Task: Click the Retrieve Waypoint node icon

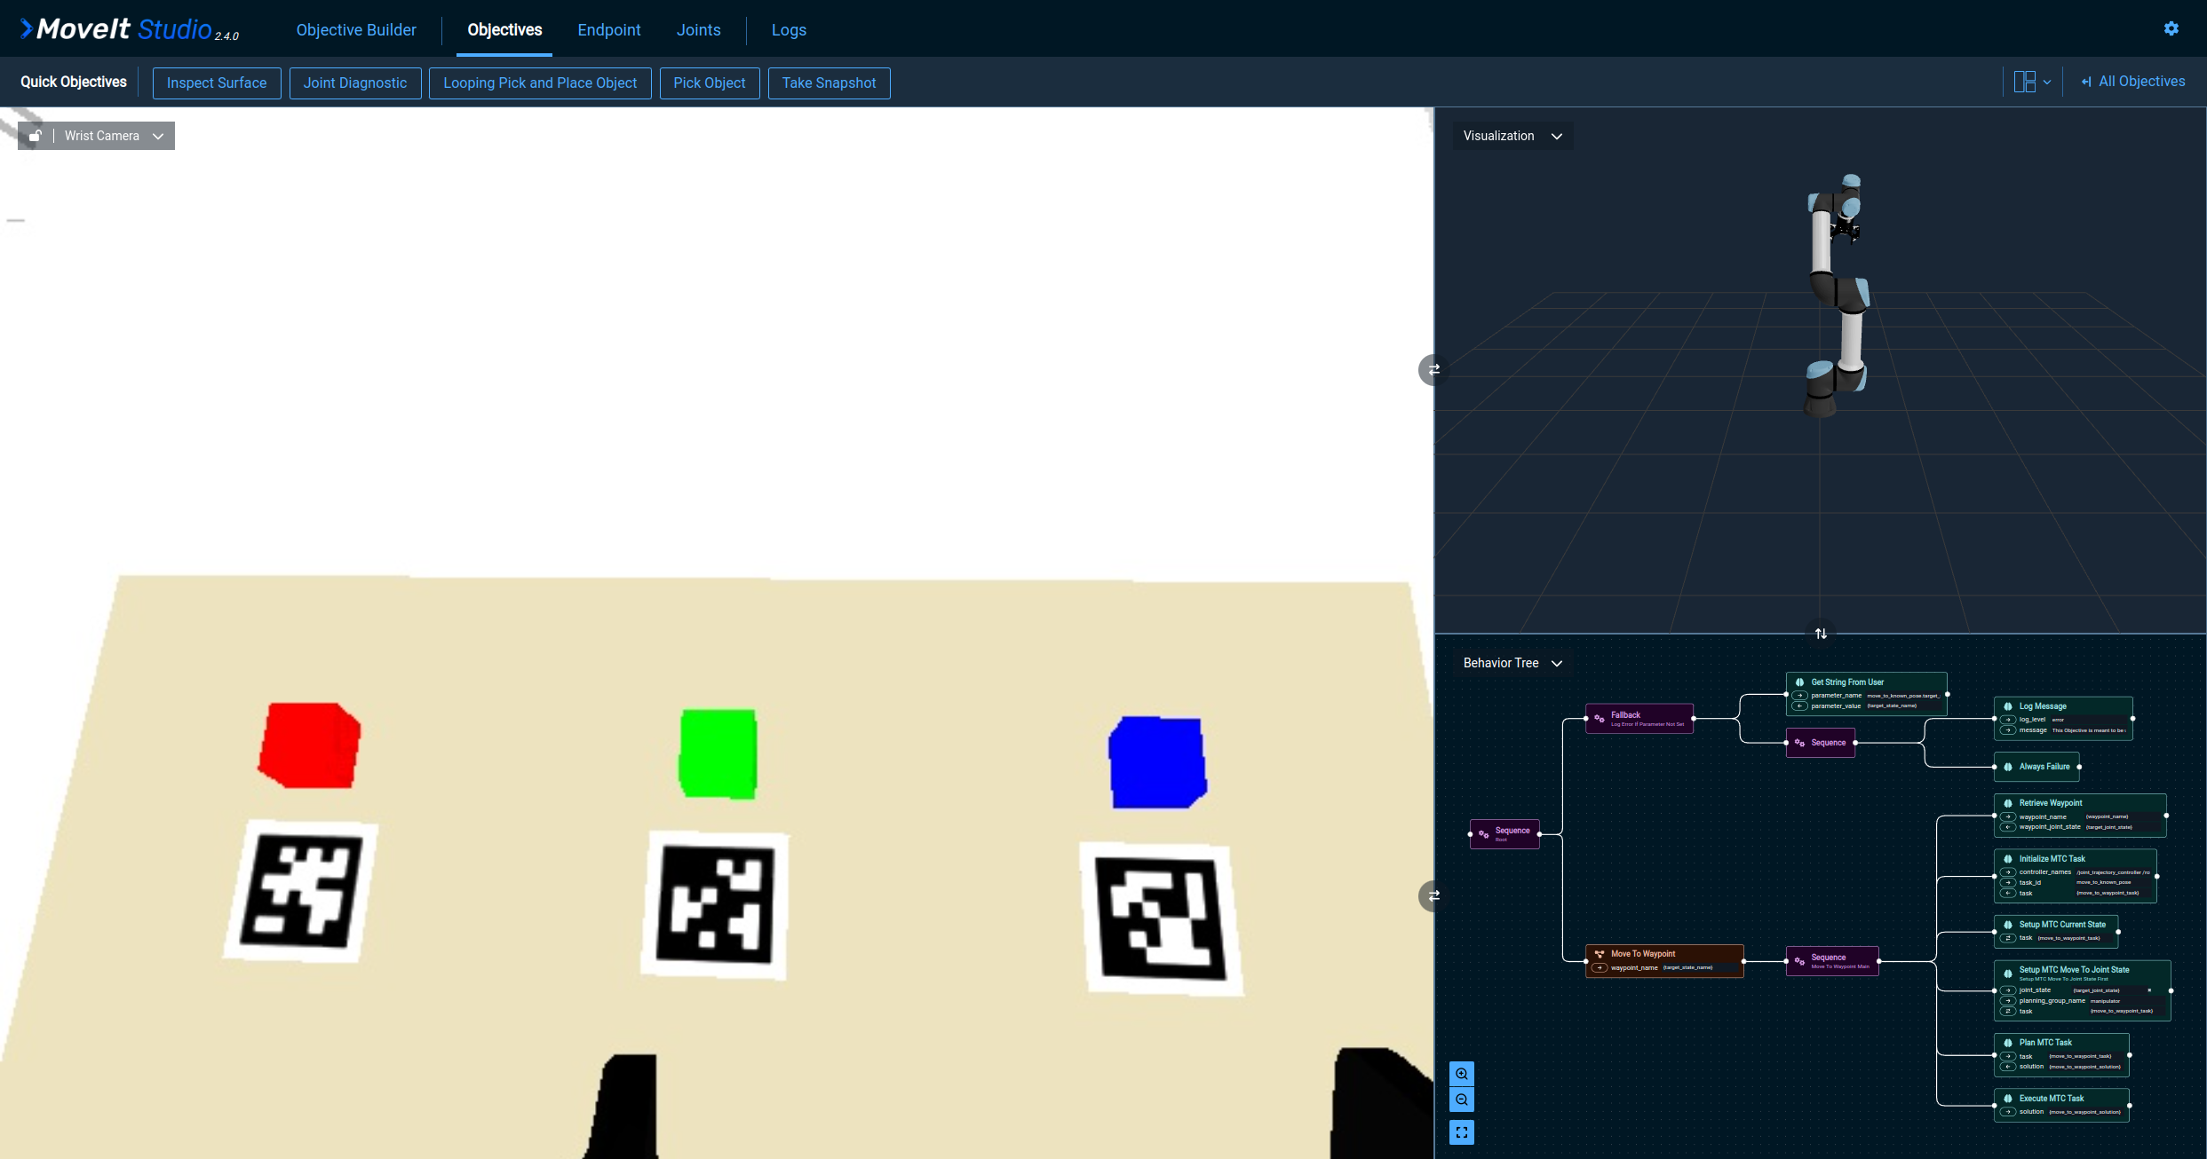Action: (2008, 803)
